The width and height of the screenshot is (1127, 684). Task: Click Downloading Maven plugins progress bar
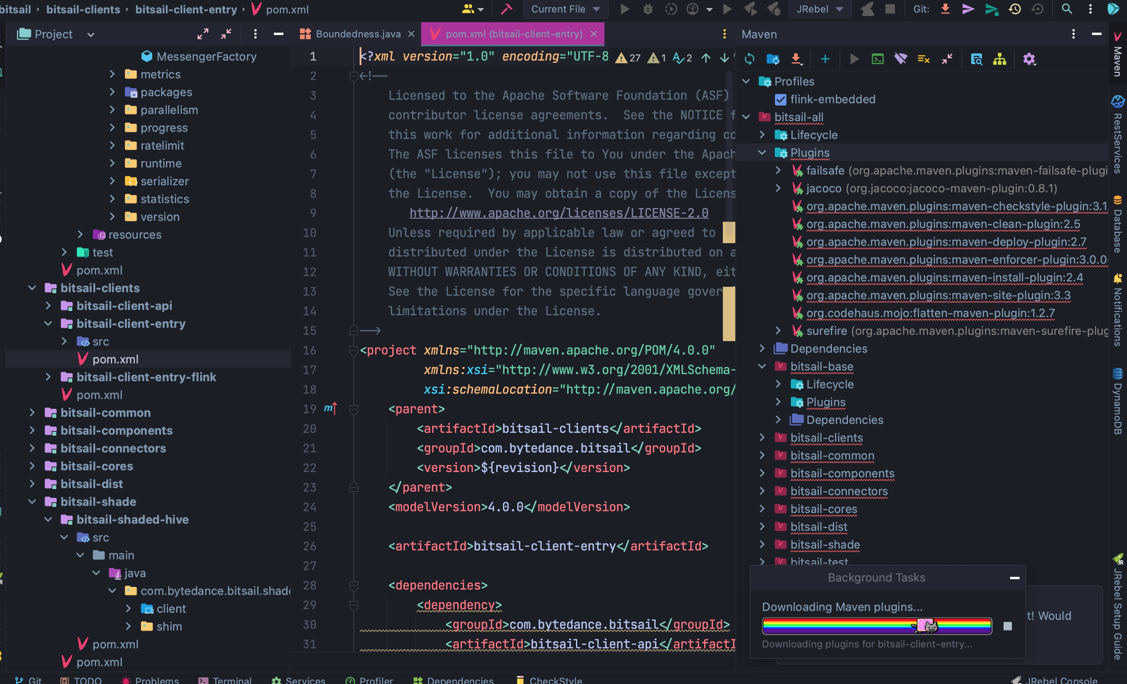[876, 626]
